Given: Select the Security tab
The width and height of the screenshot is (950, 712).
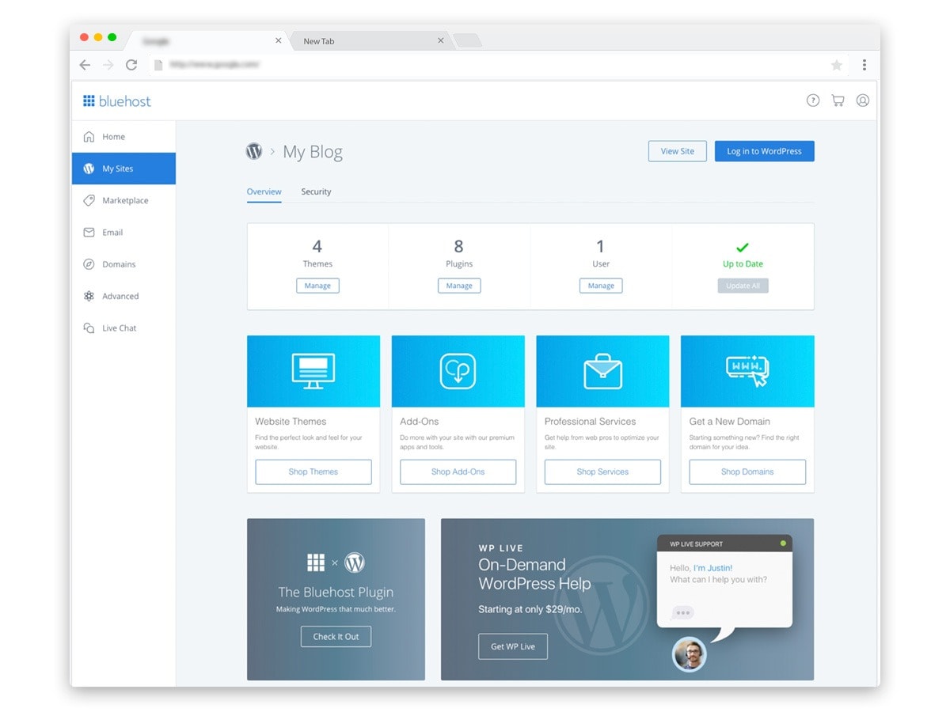Looking at the screenshot, I should 316,191.
